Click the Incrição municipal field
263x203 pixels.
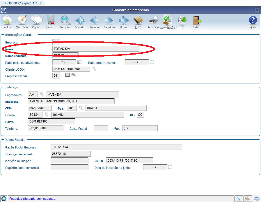(70, 160)
